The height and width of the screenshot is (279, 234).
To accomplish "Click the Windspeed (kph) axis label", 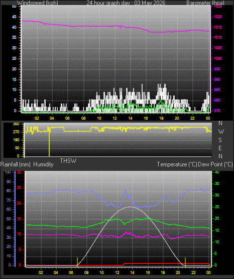I will 38,3.
